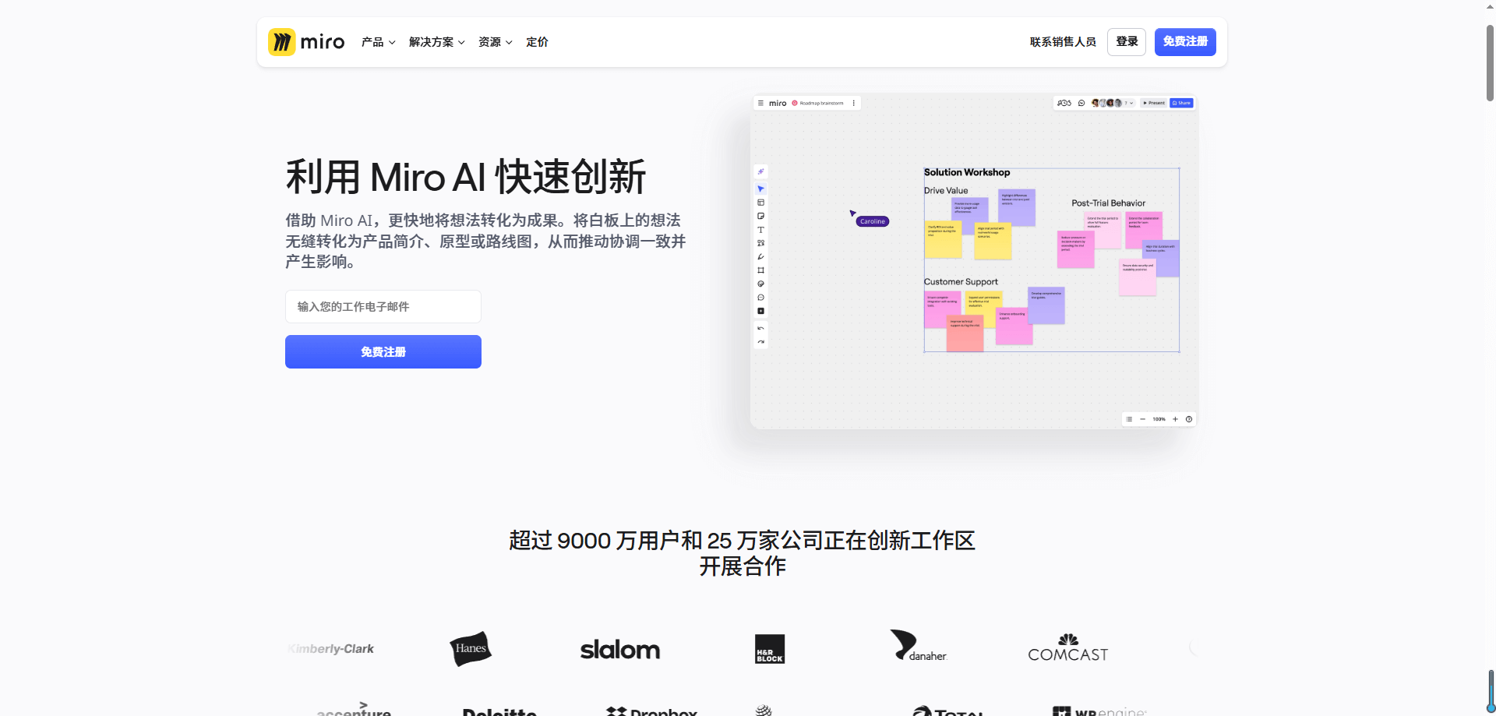Click the redo arrow in the board toolbar
The image size is (1496, 716).
[760, 342]
